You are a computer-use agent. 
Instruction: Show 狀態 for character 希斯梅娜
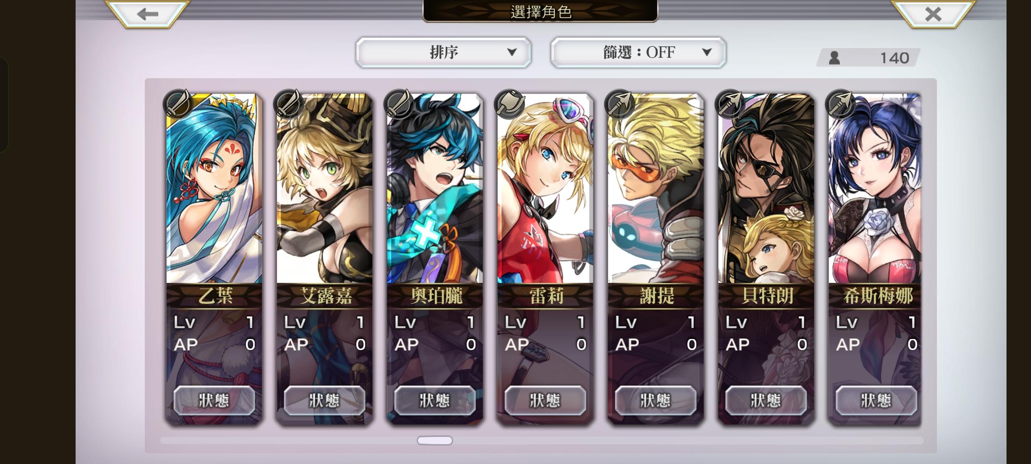coord(876,400)
